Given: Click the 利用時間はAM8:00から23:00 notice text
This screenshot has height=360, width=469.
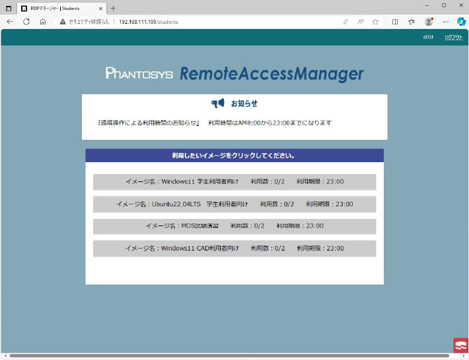Looking at the screenshot, I should [270, 123].
